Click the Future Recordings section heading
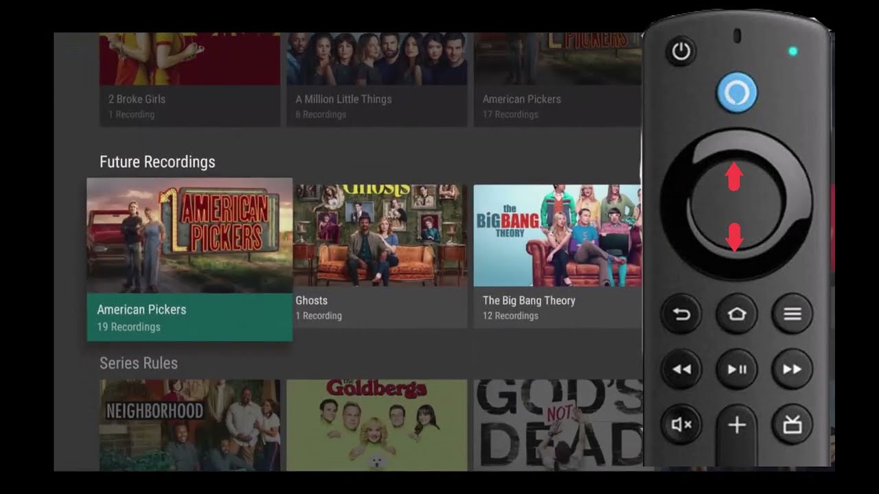Image resolution: width=879 pixels, height=494 pixels. coord(157,162)
